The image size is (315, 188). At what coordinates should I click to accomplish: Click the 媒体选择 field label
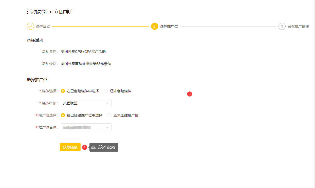(x=49, y=91)
